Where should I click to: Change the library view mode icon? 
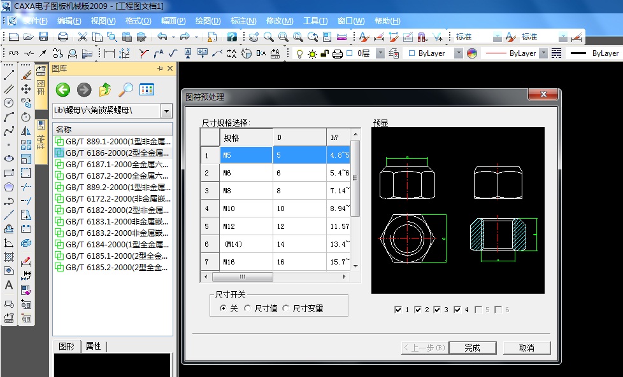click(147, 90)
